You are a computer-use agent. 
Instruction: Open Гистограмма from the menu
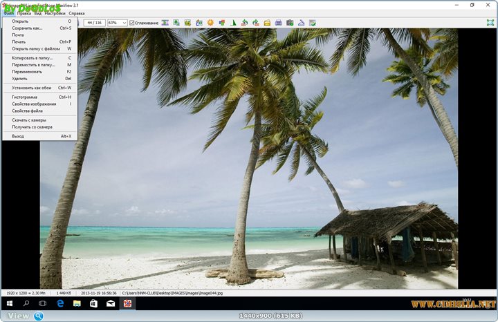pos(39,97)
